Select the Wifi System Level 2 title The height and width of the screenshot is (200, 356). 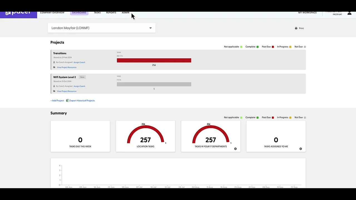[65, 77]
